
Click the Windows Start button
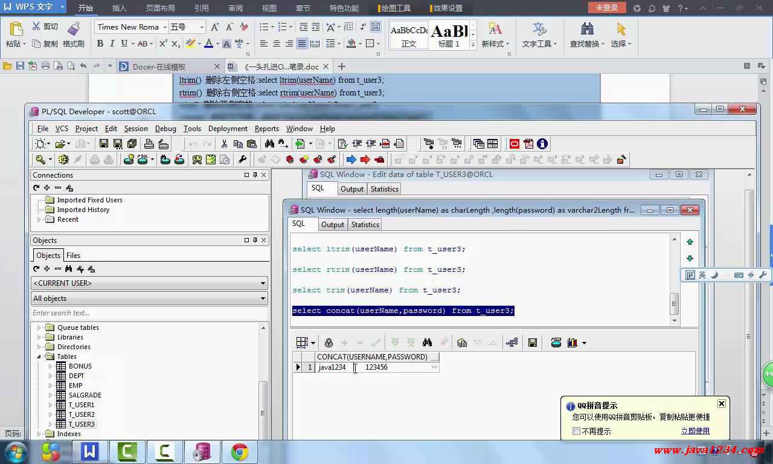16,452
